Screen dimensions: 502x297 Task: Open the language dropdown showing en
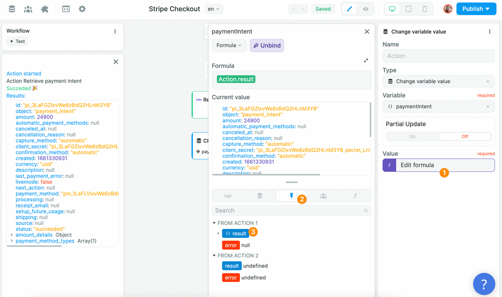pos(214,9)
